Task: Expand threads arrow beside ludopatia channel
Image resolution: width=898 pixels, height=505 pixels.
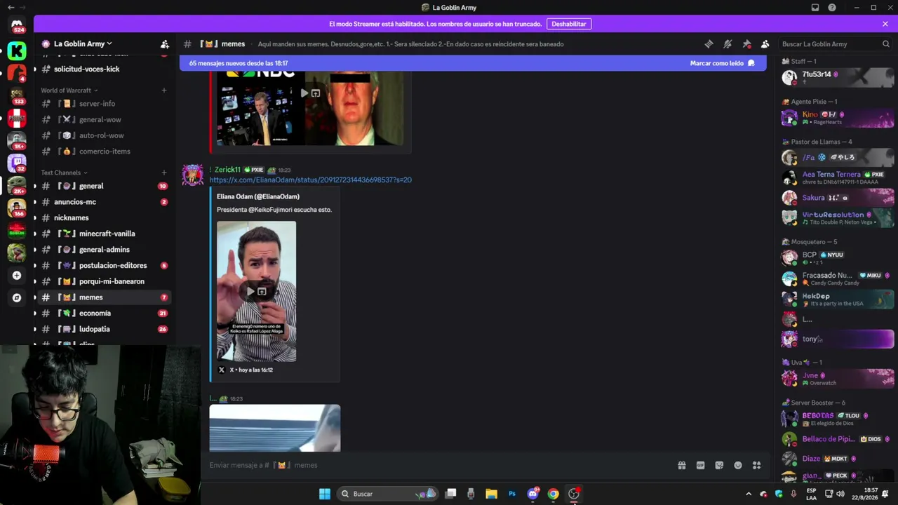Action: [x=35, y=329]
